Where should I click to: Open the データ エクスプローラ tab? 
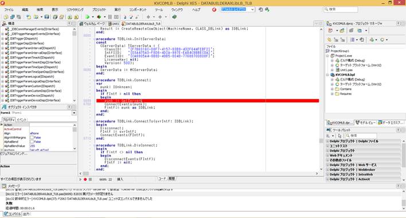coord(391,122)
